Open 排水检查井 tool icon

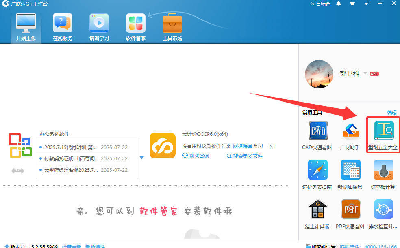tap(384, 210)
